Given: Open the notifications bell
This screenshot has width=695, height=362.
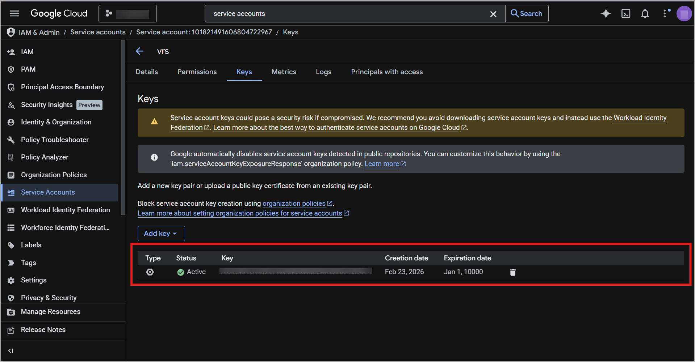Looking at the screenshot, I should tap(645, 14).
